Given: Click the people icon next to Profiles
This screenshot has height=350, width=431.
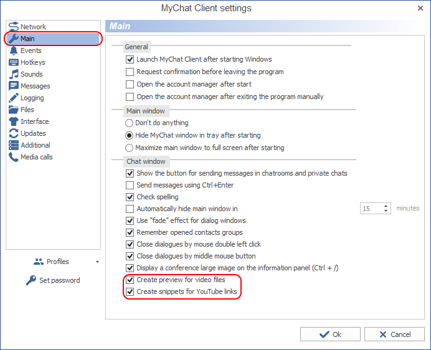Looking at the screenshot, I should (39, 262).
